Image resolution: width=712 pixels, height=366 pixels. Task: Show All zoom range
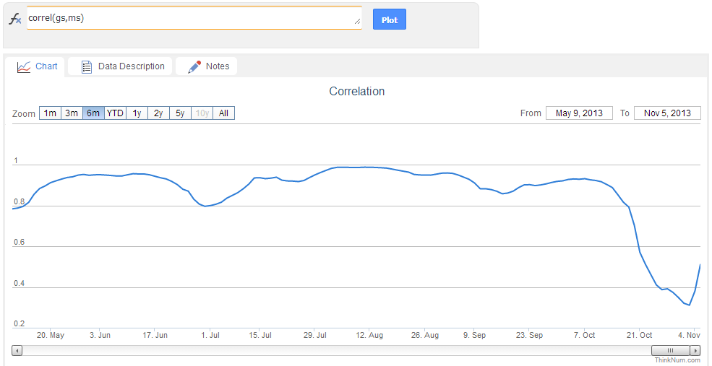223,113
